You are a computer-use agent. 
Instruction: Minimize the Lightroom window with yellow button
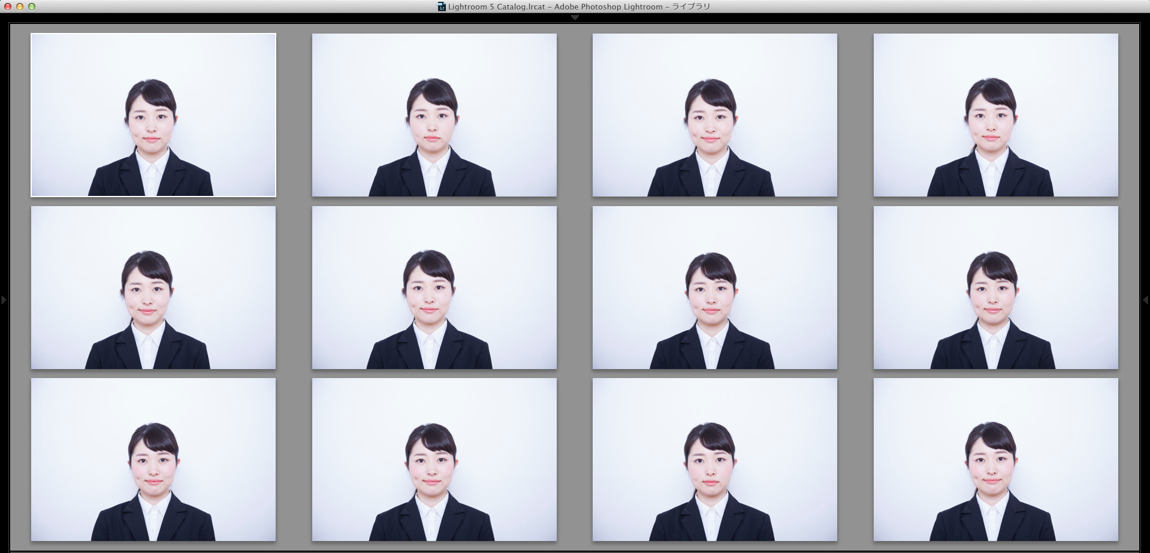[20, 7]
